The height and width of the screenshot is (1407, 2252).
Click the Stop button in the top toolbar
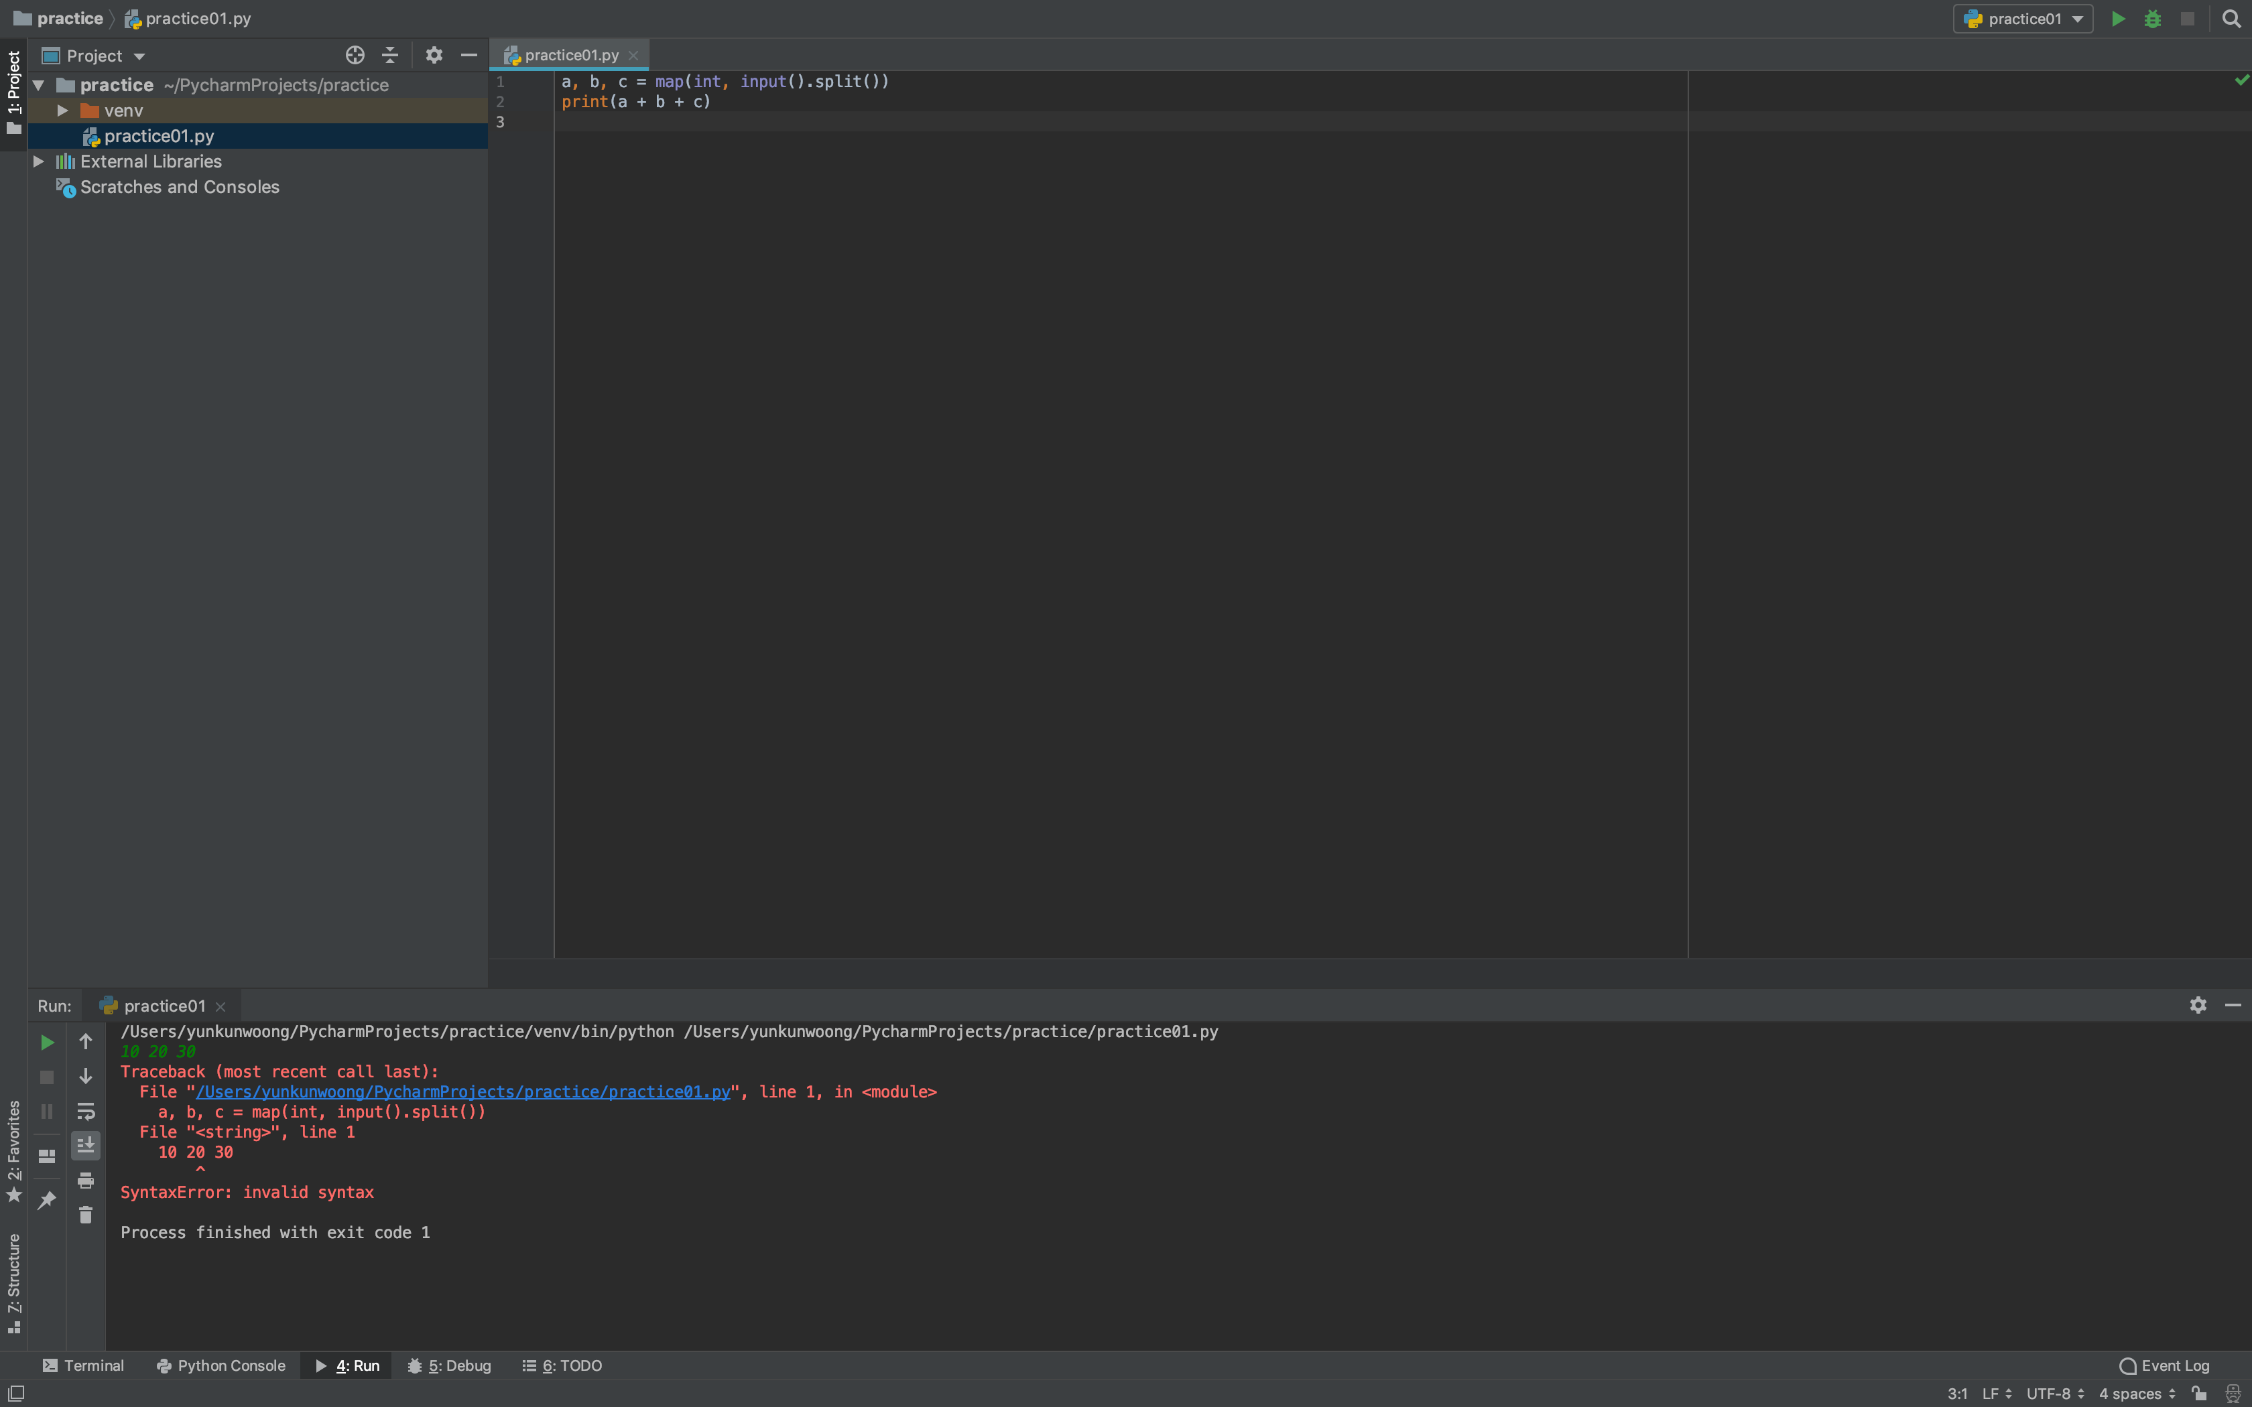(x=2187, y=19)
